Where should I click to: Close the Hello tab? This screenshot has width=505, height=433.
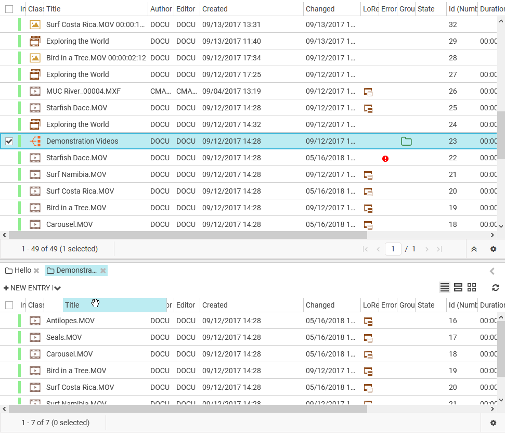point(36,271)
